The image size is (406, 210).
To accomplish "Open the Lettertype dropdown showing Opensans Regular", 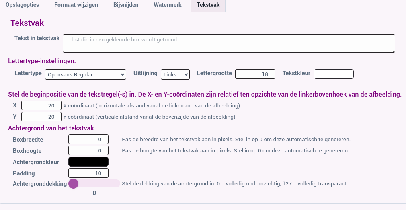I will [x=86, y=74].
